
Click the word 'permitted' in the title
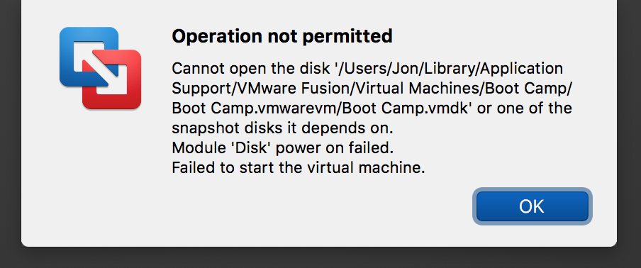(347, 37)
